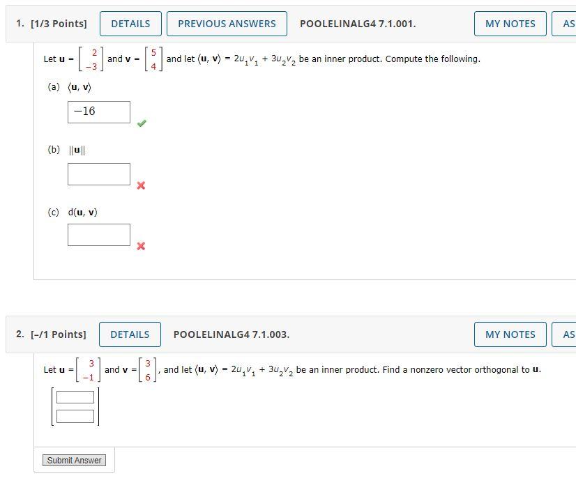Image resolution: width=576 pixels, height=478 pixels.
Task: Open DETAILS for question 2
Action: pos(130,334)
